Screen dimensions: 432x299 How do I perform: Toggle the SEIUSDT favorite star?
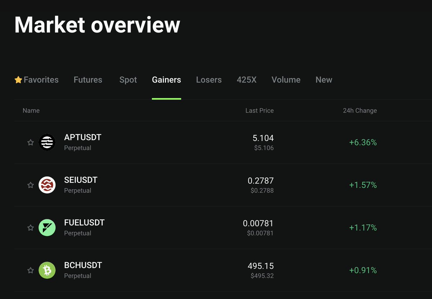click(x=31, y=185)
